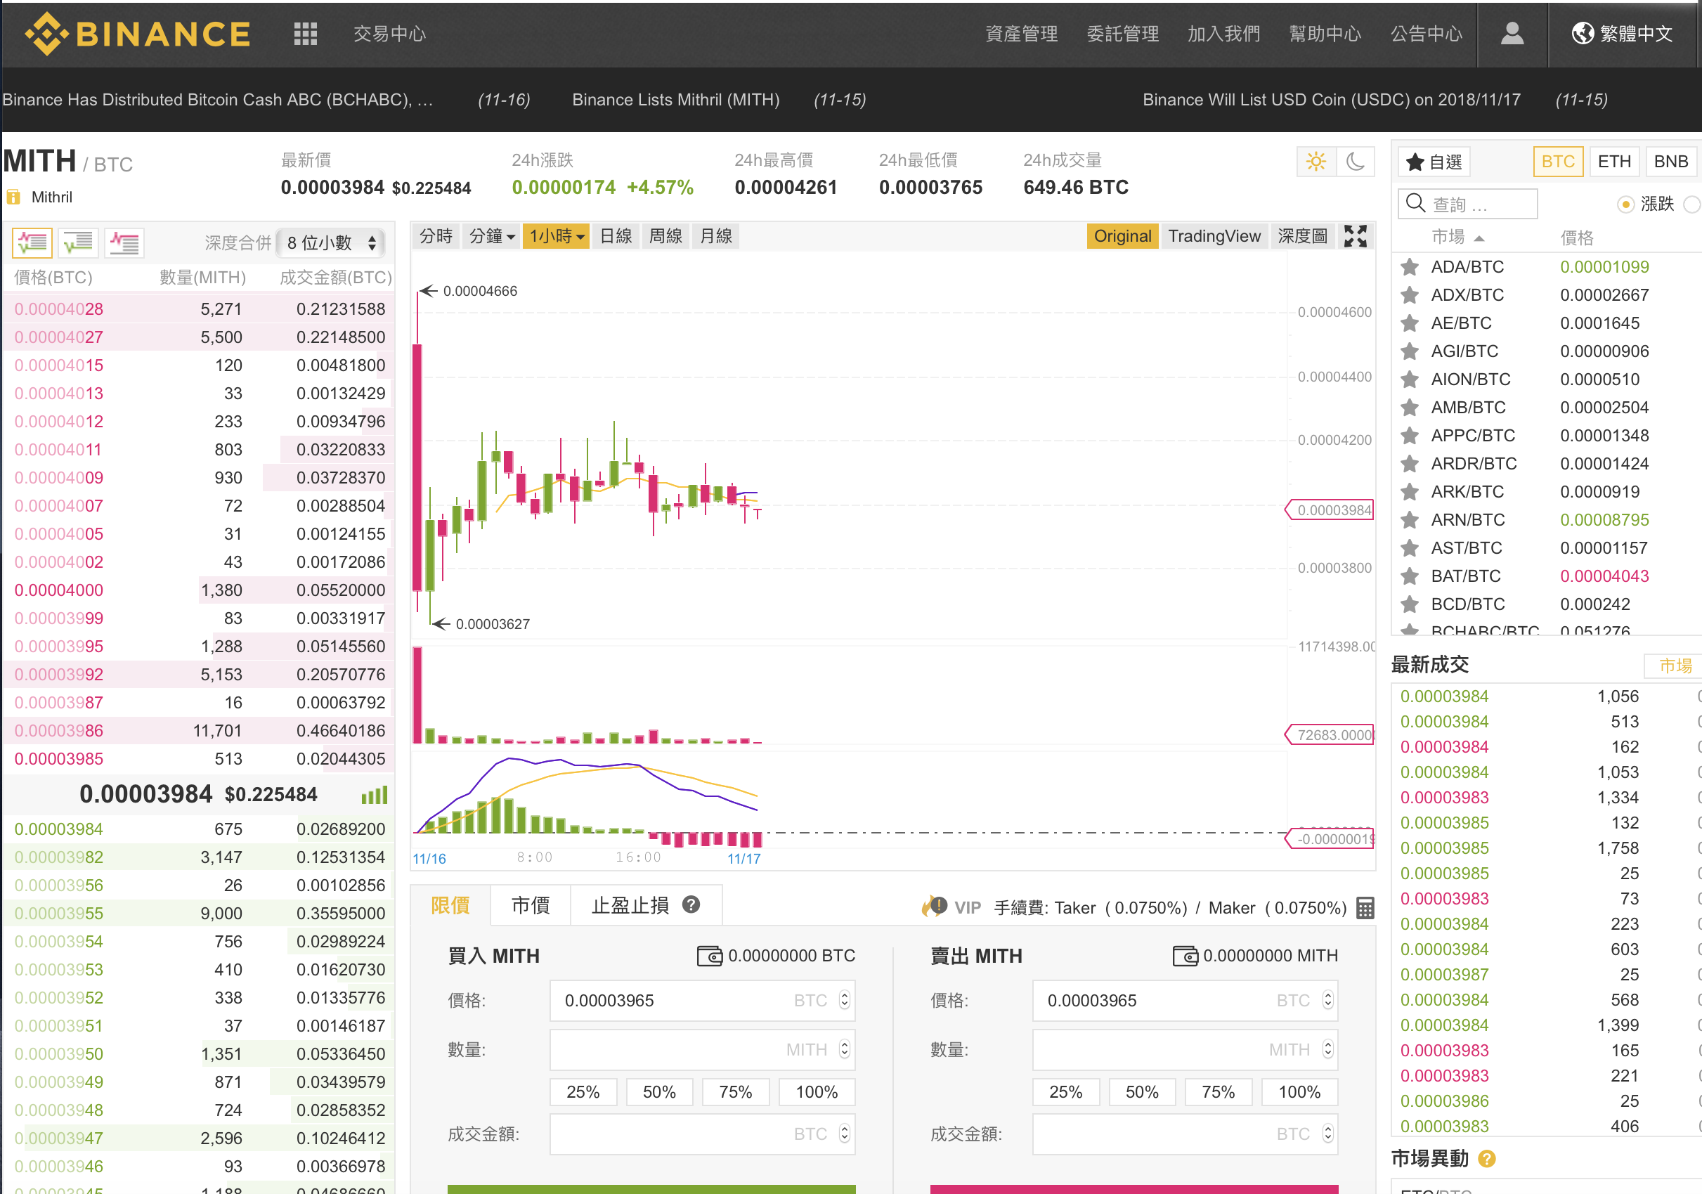Screen dimensions: 1702x1194
Task: Click the user account profile icon
Action: click(1512, 33)
